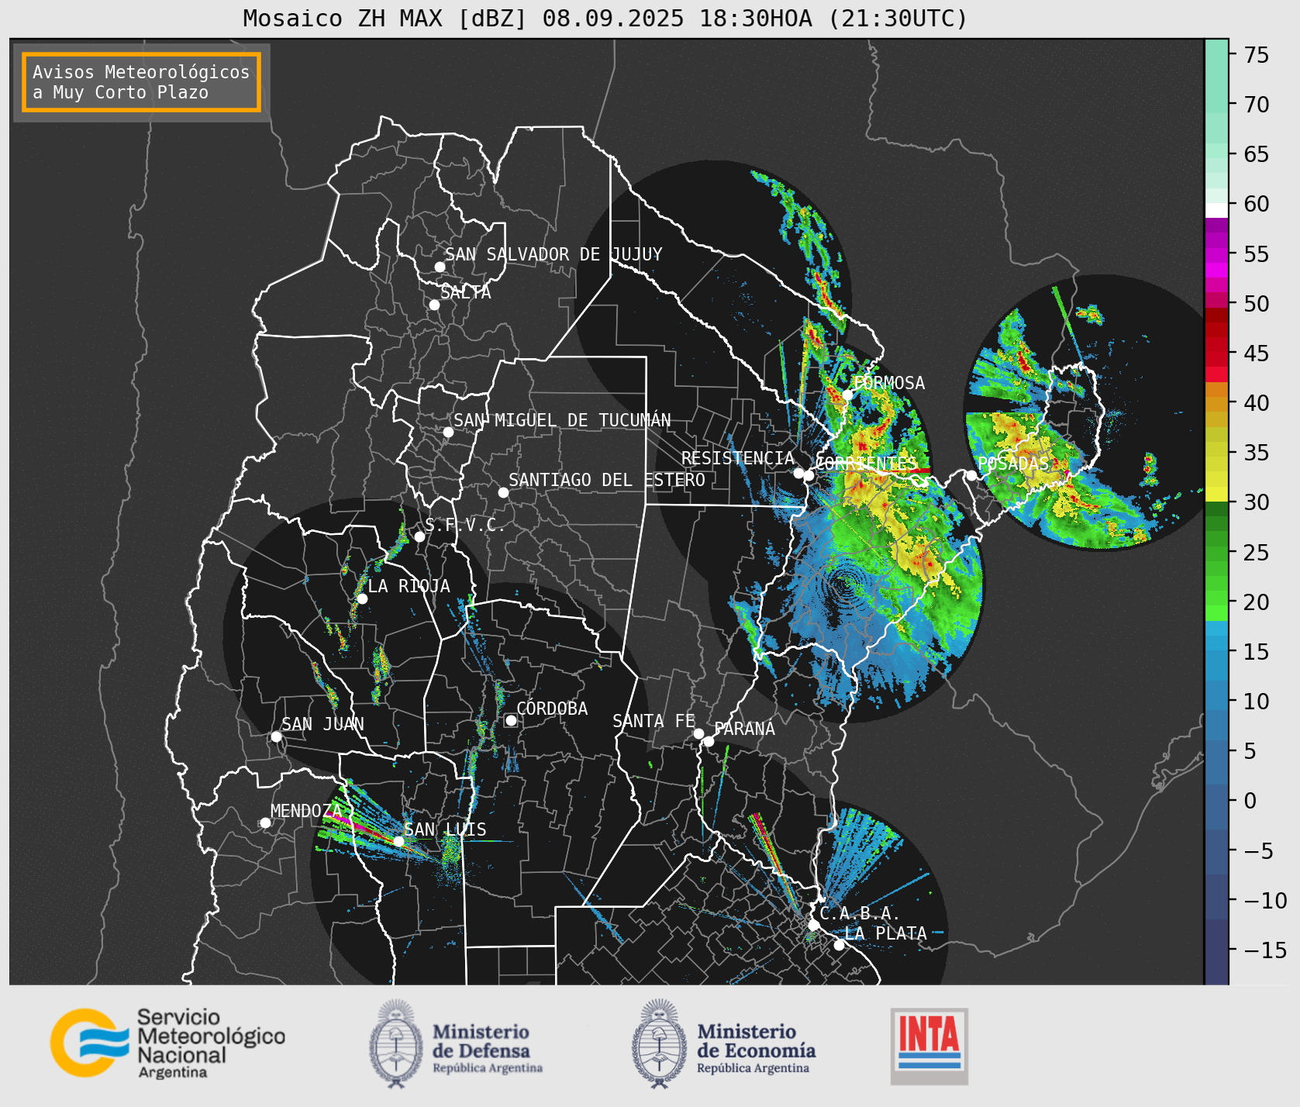This screenshot has height=1107, width=1300.
Task: Click the white 60 dBZ band on colorbar
Action: [x=1216, y=210]
